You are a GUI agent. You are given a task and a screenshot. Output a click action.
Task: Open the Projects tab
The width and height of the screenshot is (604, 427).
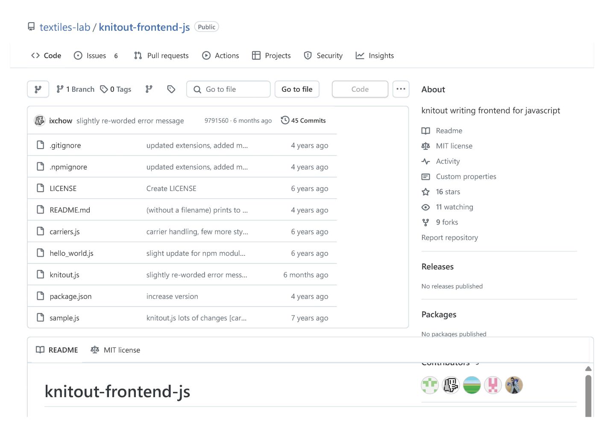point(272,56)
